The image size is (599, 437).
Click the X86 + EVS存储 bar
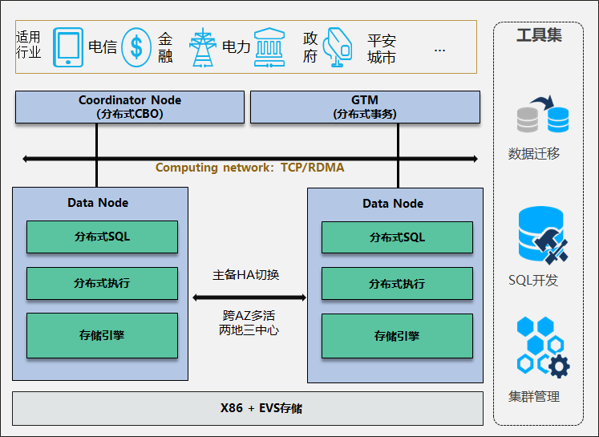click(x=248, y=408)
